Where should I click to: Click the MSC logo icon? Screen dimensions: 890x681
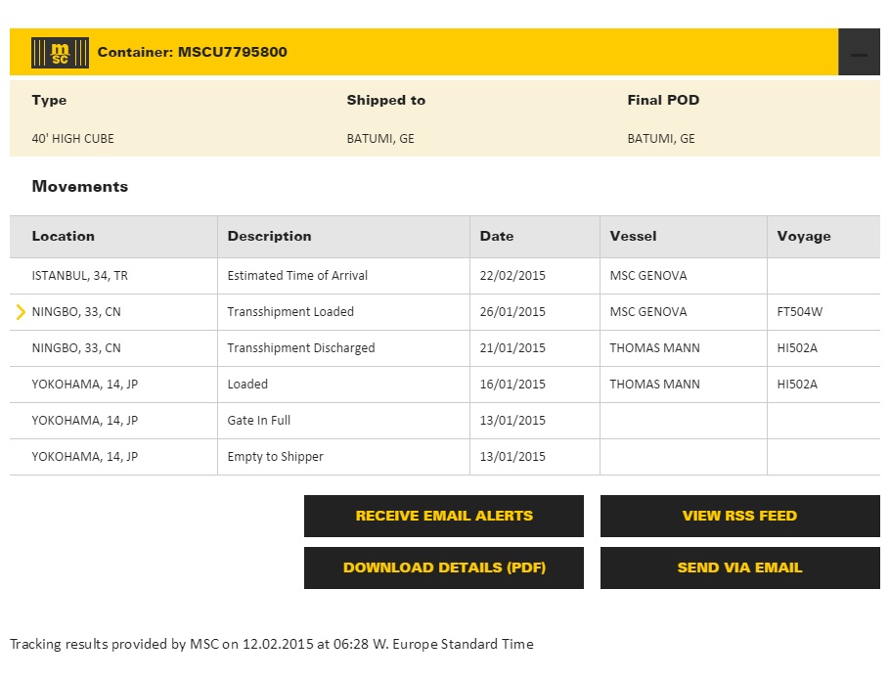[60, 53]
